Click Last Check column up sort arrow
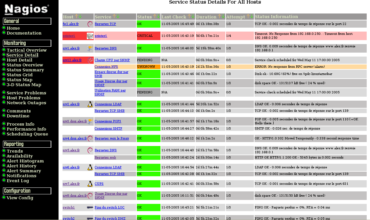 [x=189, y=16]
